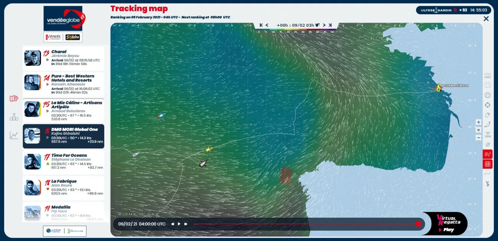Click the Les Sables d'Olonne finish marker
The image size is (498, 241).
click(x=439, y=88)
